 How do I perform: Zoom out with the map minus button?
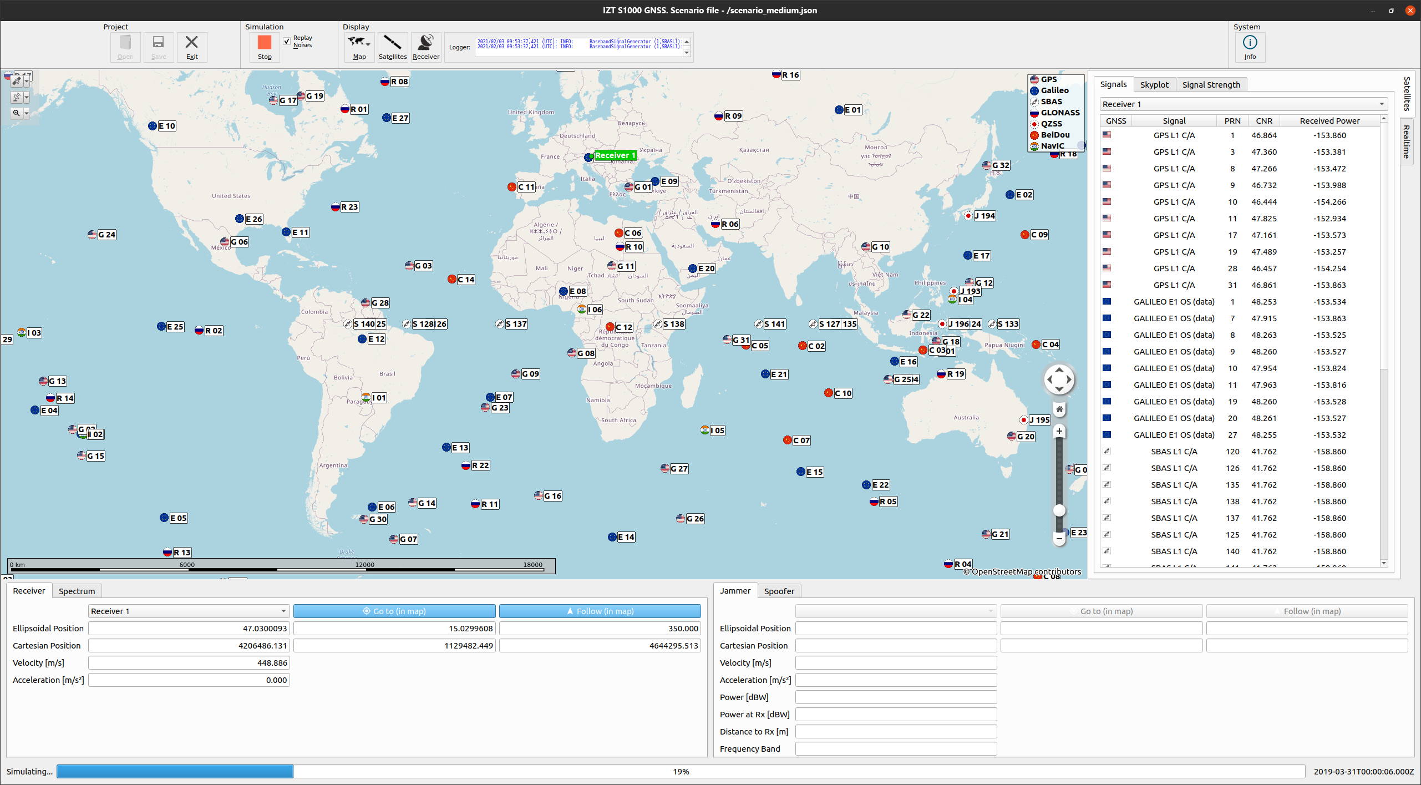pos(1059,538)
